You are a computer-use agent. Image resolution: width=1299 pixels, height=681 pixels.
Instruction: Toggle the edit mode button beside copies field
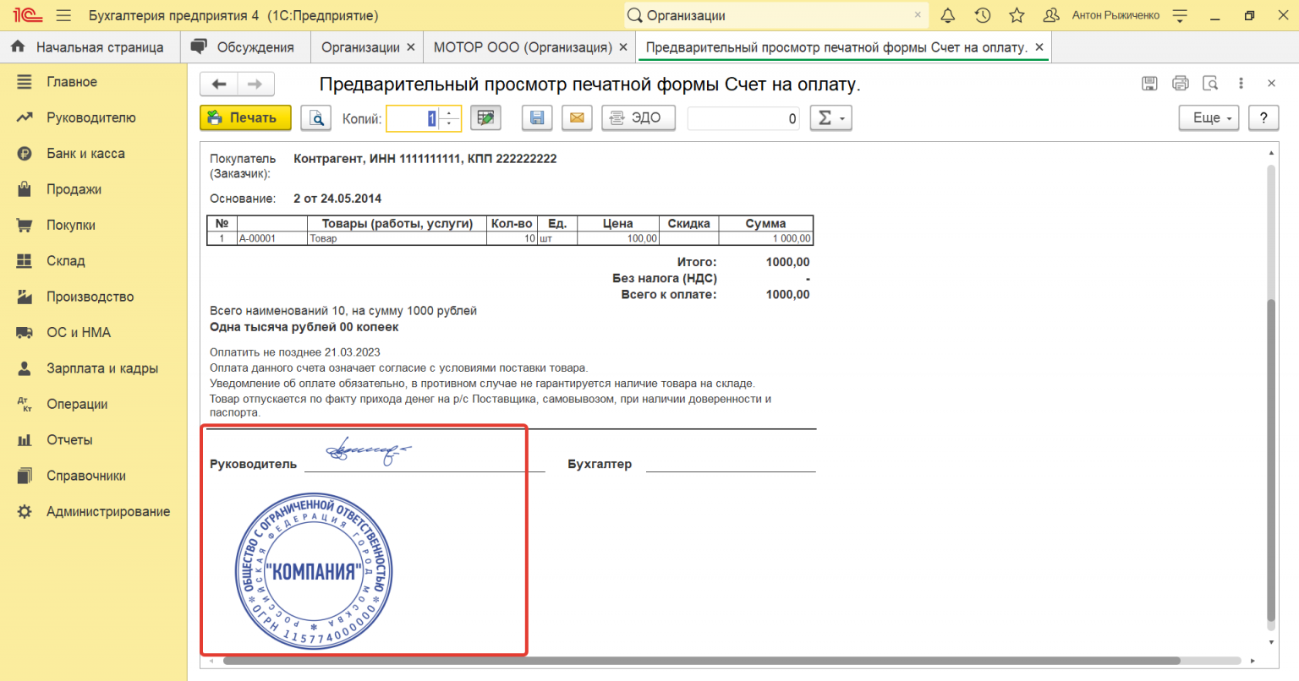point(485,118)
